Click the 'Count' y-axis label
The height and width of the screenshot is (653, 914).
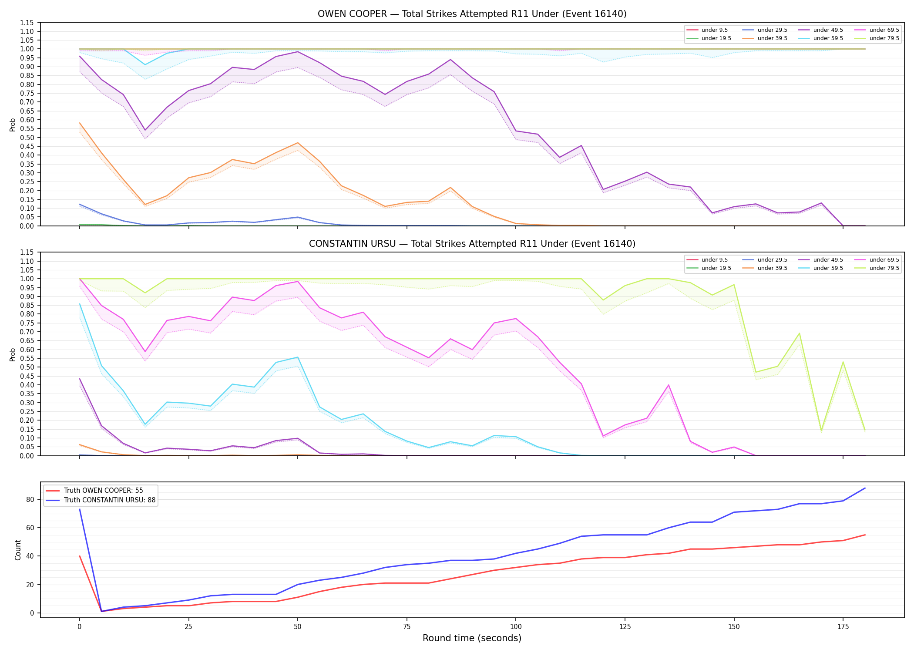(18, 550)
